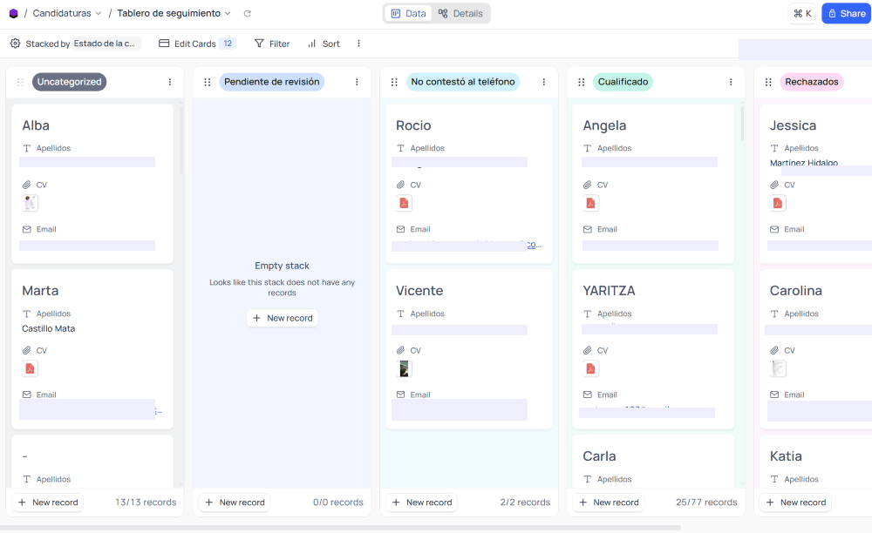Click the horizontal scrollbar at the bottom
This screenshot has height=533, width=872.
pyautogui.click(x=340, y=528)
